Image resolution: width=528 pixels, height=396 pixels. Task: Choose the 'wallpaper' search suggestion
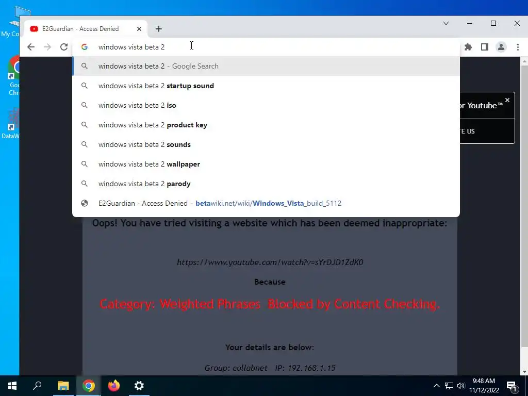[266, 164]
